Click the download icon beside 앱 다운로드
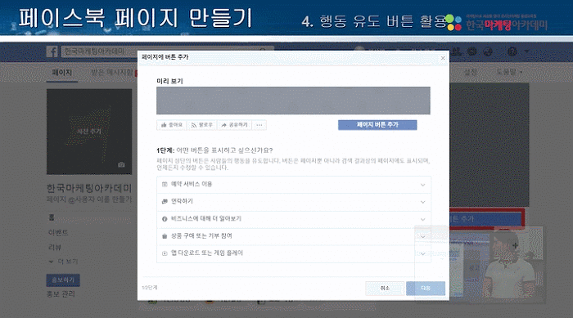 (165, 253)
